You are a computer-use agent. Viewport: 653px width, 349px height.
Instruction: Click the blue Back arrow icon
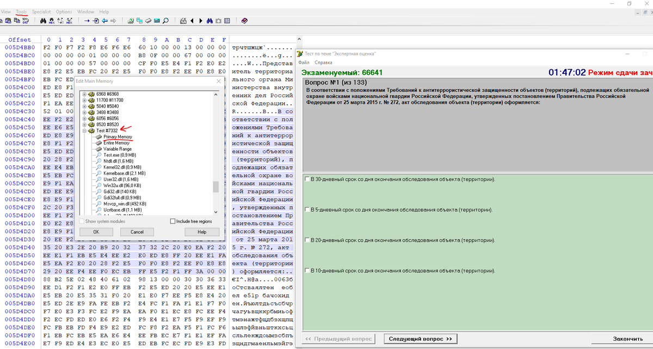click(x=104, y=21)
